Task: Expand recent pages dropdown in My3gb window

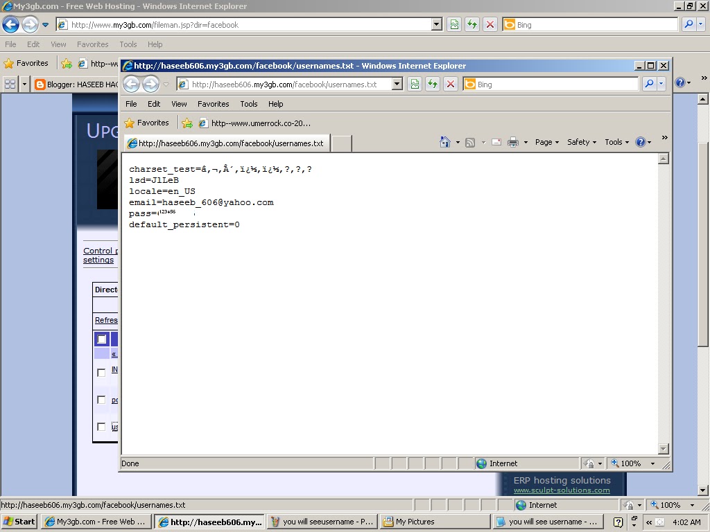Action: click(x=45, y=25)
